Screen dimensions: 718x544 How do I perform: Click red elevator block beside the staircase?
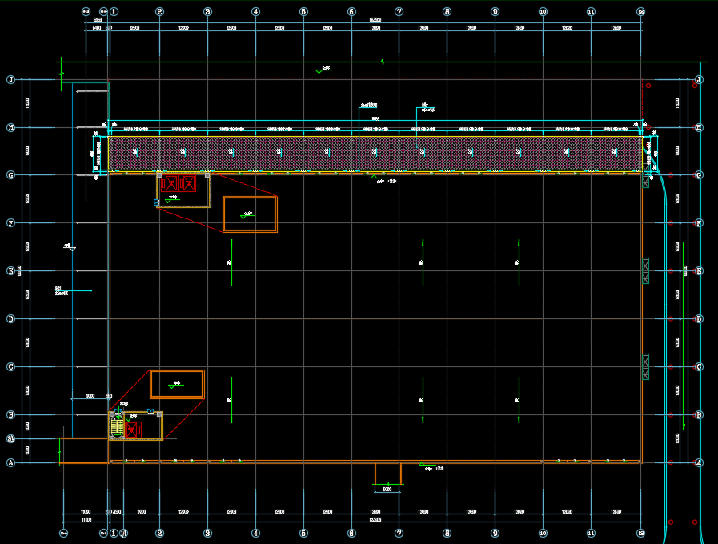pyautogui.click(x=133, y=430)
